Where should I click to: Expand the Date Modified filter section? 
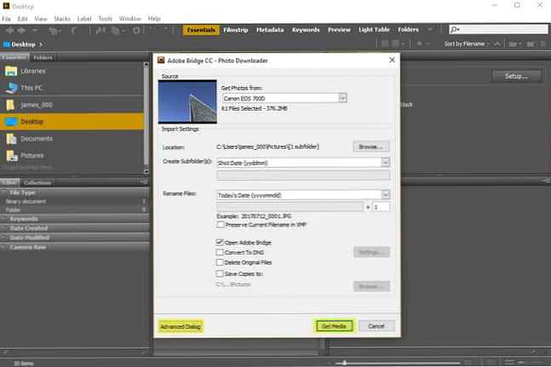(4, 238)
